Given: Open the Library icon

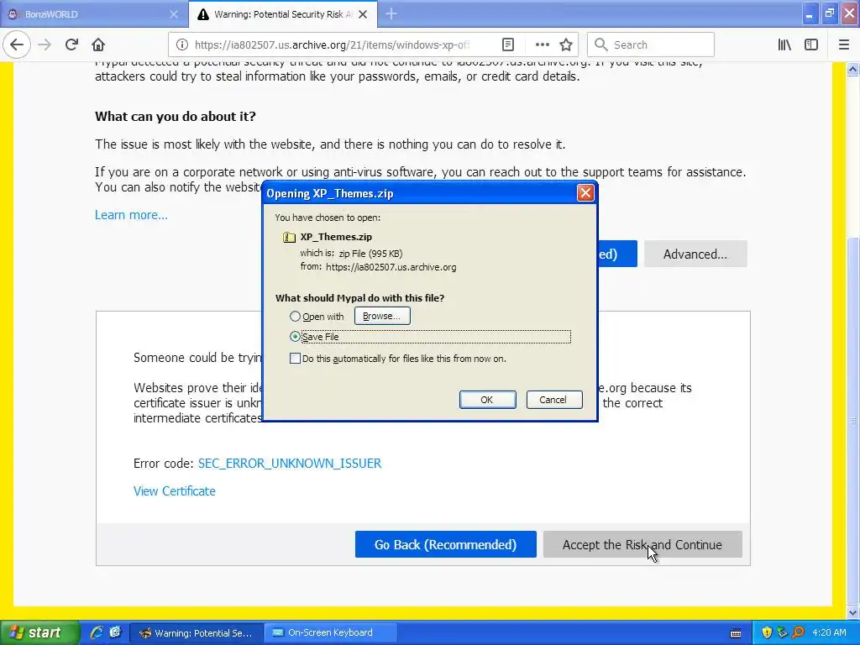Looking at the screenshot, I should 784,45.
